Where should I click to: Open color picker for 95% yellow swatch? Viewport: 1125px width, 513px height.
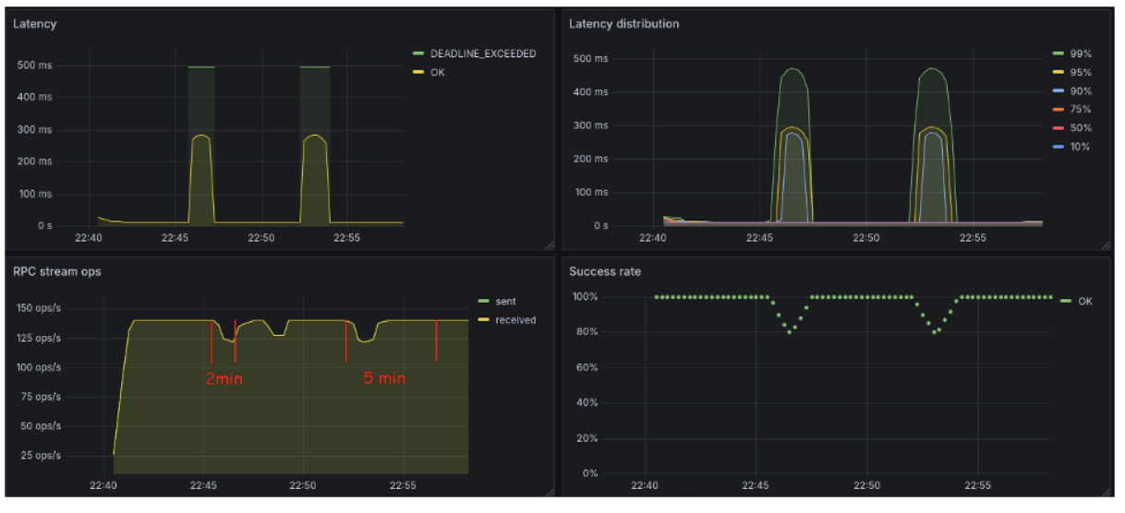coord(1058,72)
